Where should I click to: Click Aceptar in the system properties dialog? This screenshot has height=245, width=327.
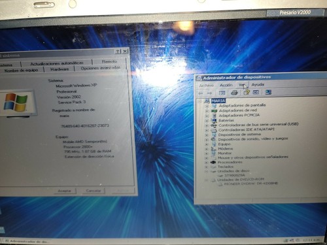[65, 191]
